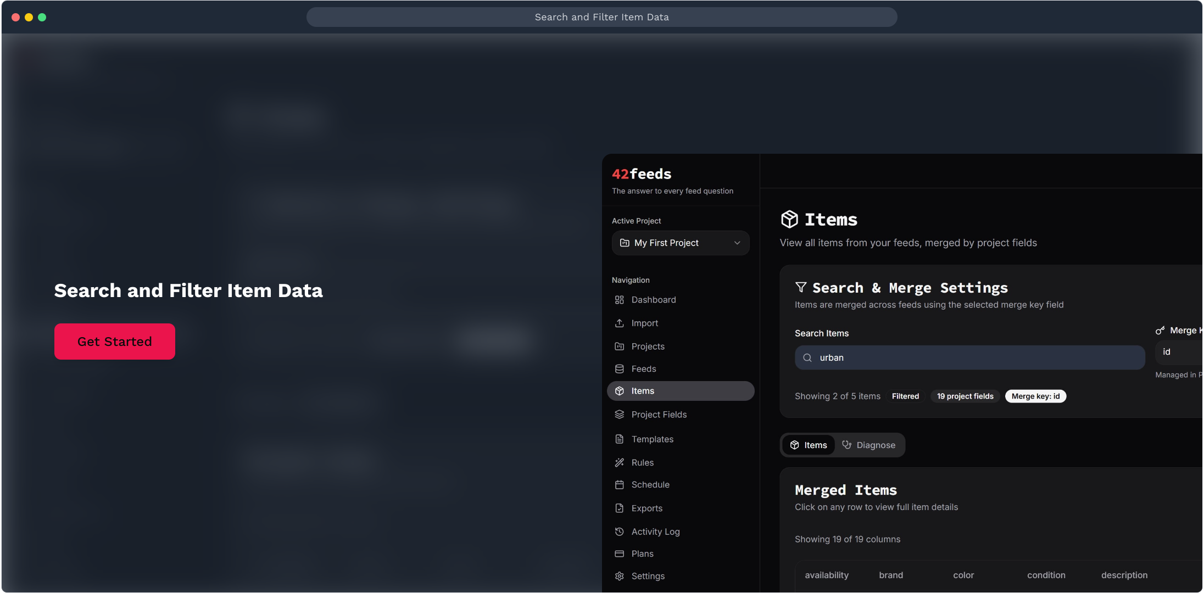Screen dimensions: 1204x593
Task: Expand the Active Project chevron arrow
Action: tap(737, 243)
